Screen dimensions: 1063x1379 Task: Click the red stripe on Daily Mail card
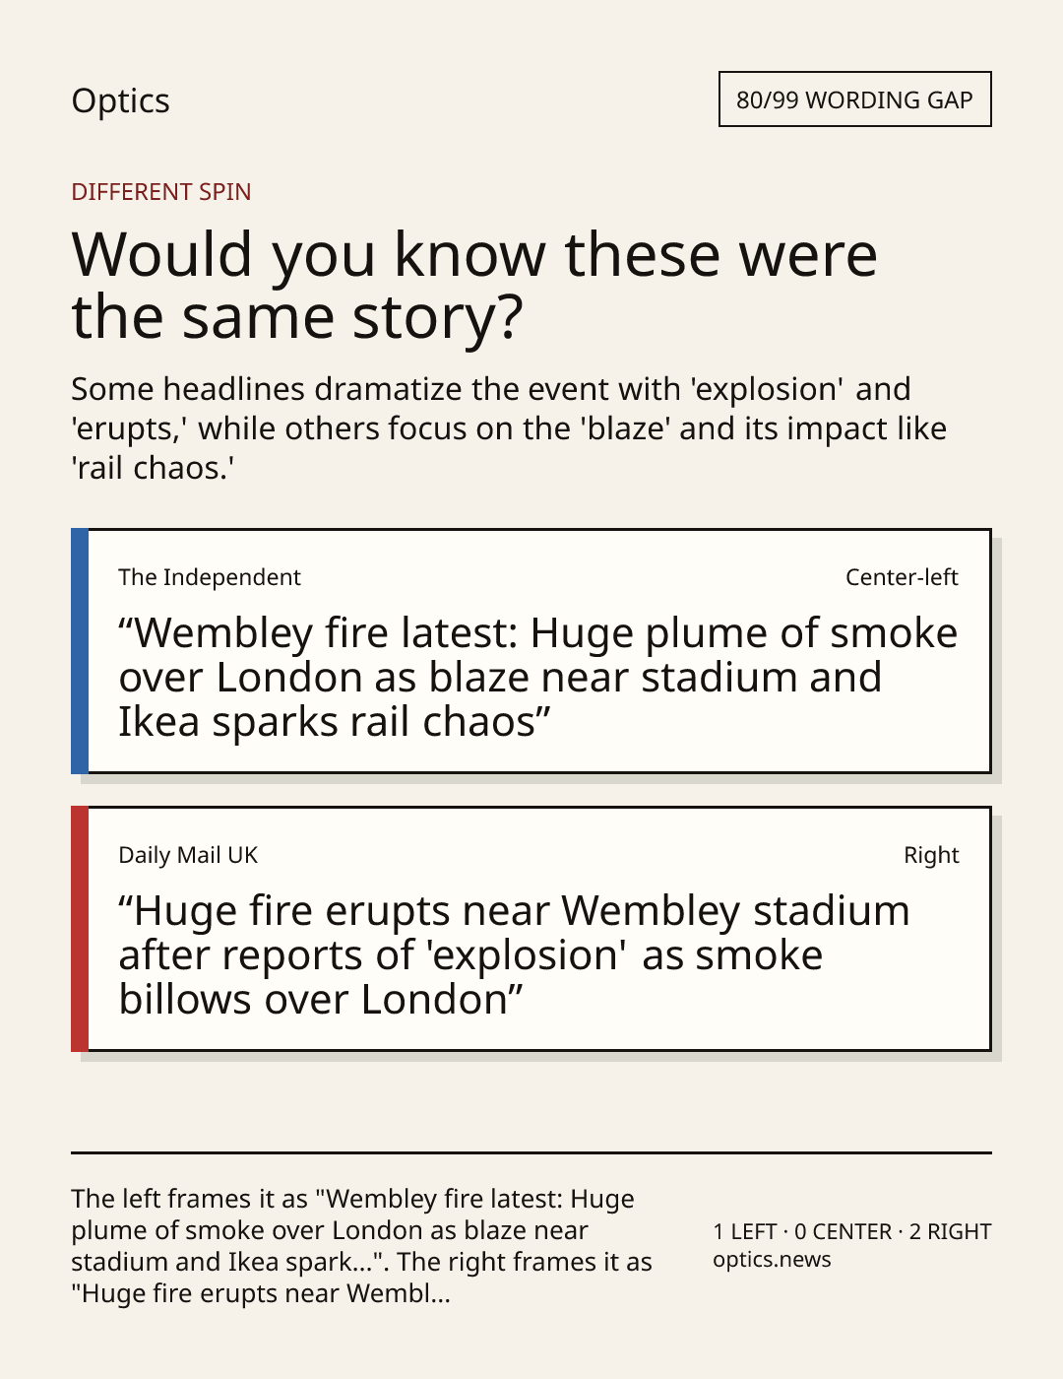80,929
